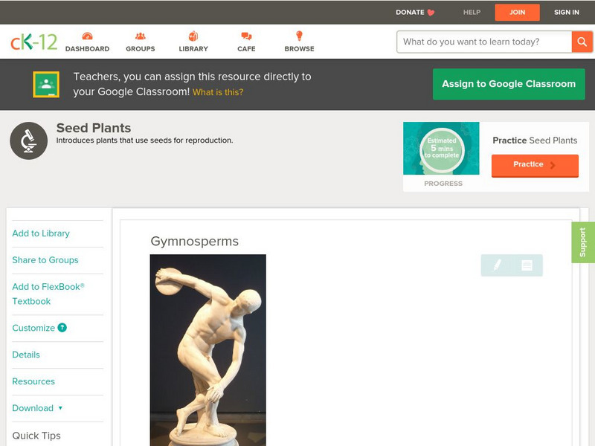This screenshot has width=595, height=446.
Task: Click the Join button
Action: tap(517, 12)
